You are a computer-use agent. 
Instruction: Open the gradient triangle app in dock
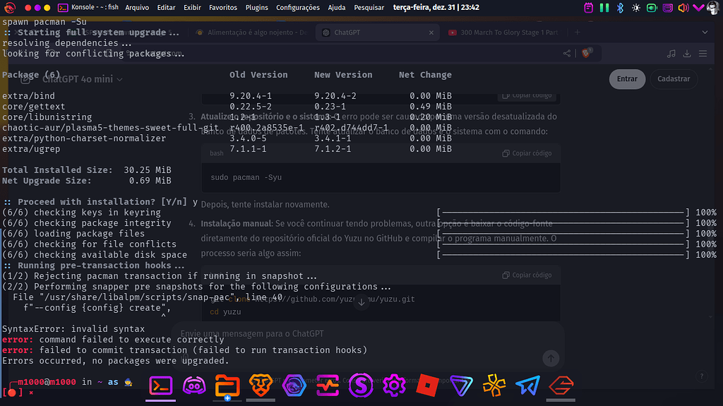[461, 386]
